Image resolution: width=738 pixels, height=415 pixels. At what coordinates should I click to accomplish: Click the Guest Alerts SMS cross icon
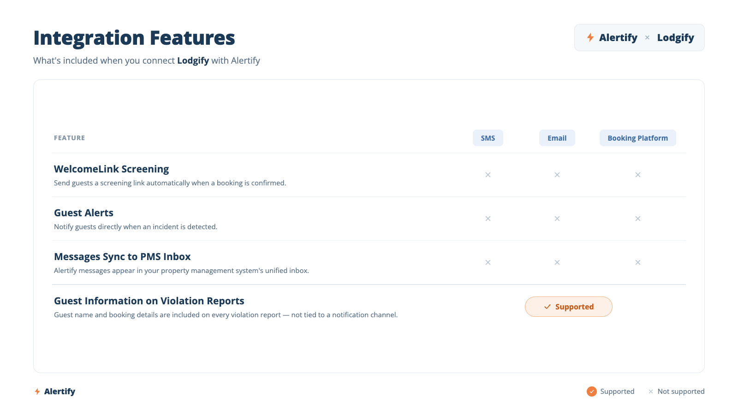pos(488,219)
